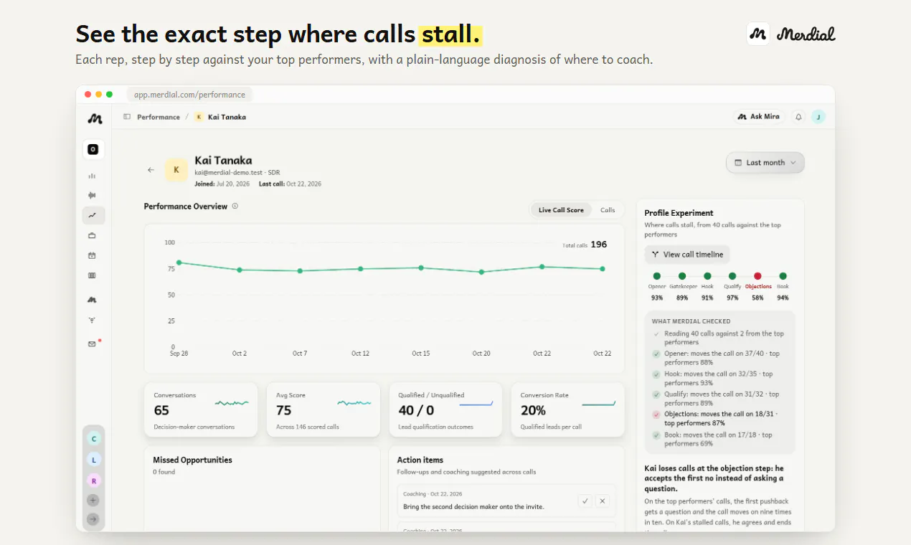
Task: Dismiss the second decision maker action item
Action: click(x=603, y=501)
